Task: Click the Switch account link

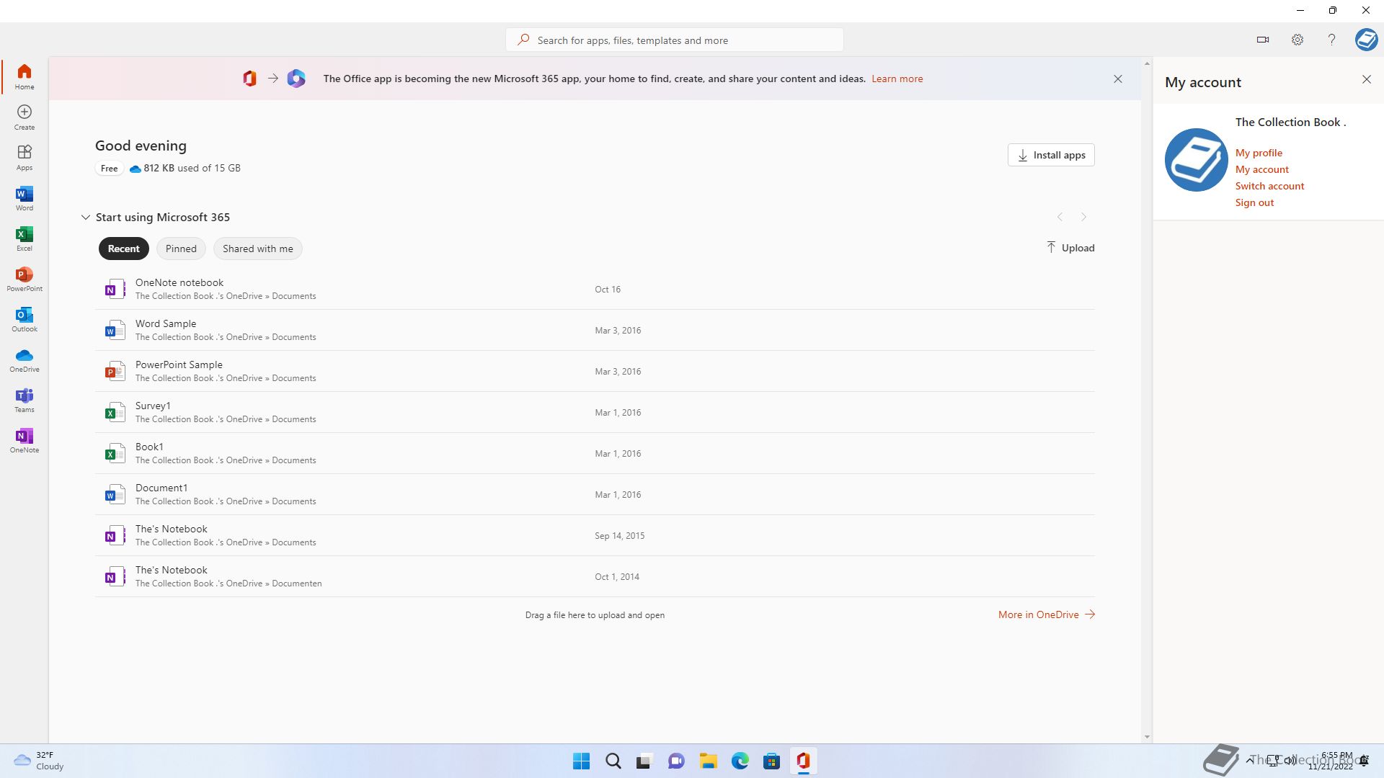Action: (x=1269, y=186)
